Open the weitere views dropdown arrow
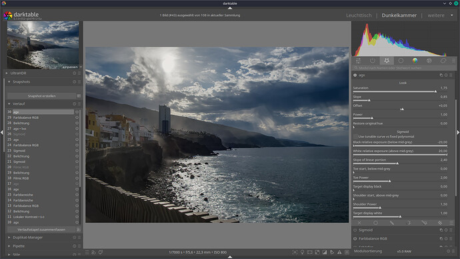460x259 pixels. [452, 15]
